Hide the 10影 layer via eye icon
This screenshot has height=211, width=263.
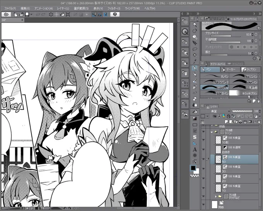click(203, 140)
